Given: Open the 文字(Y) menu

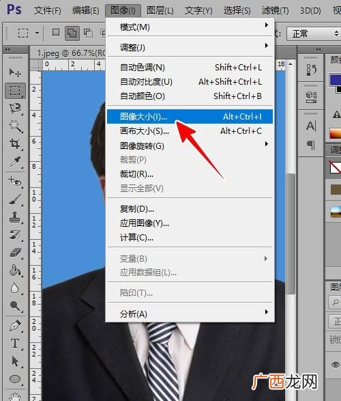Looking at the screenshot, I should (198, 10).
